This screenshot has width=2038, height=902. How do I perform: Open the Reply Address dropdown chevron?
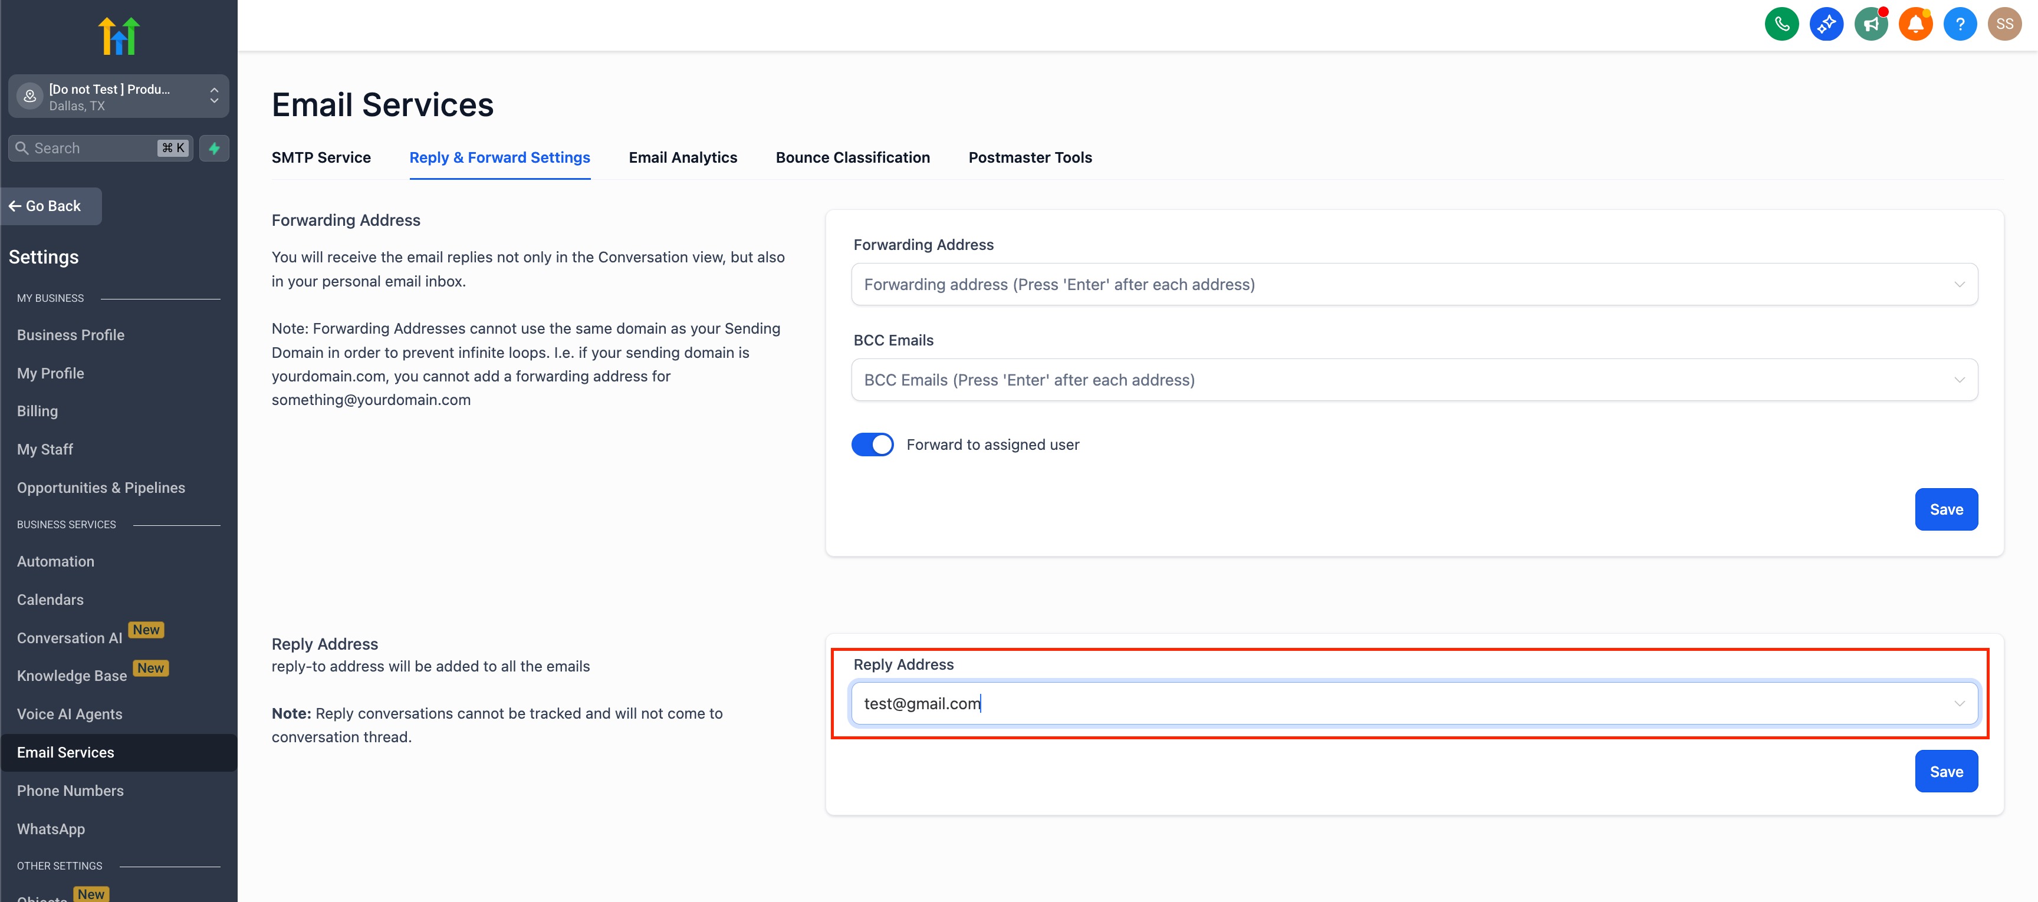pyautogui.click(x=1959, y=703)
